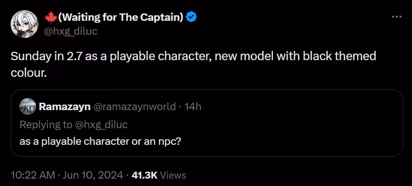Open the Ramazayn name in quoted tweet

click(65, 107)
